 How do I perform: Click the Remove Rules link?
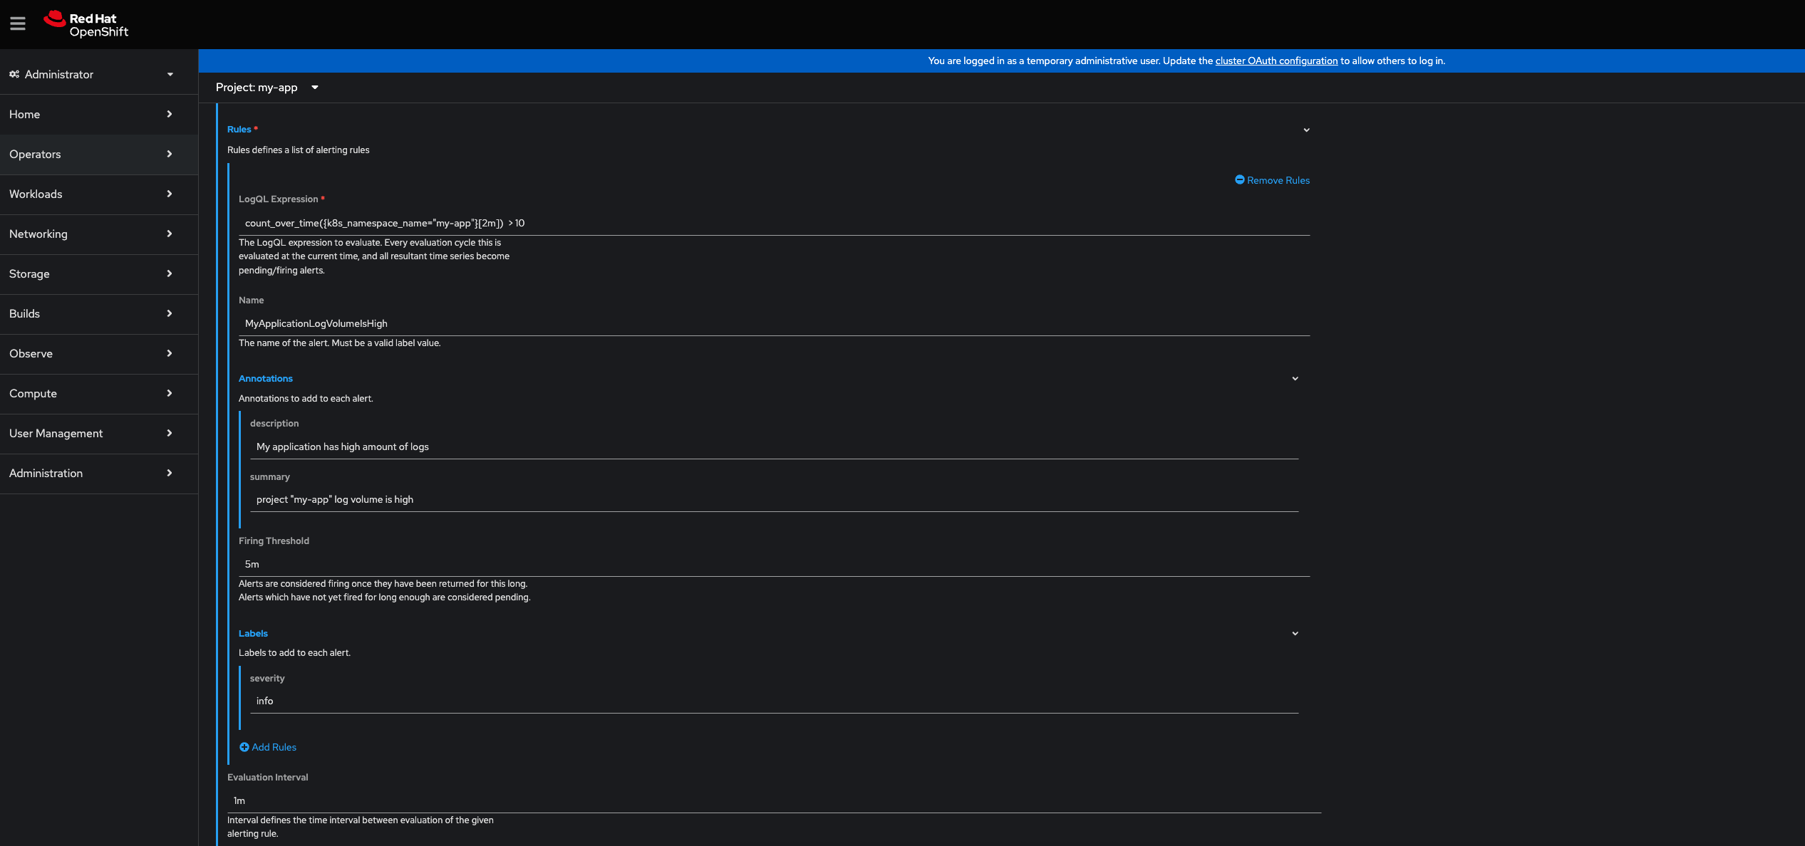pyautogui.click(x=1278, y=180)
